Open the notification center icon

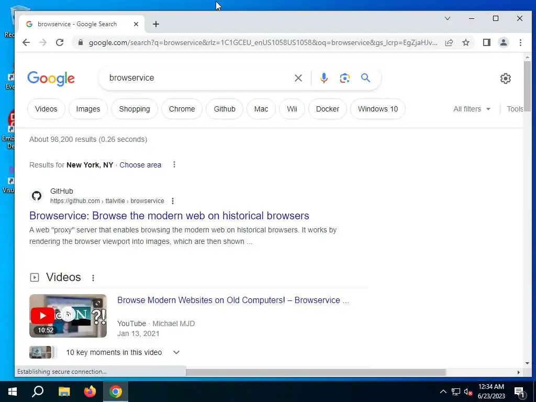click(x=519, y=392)
